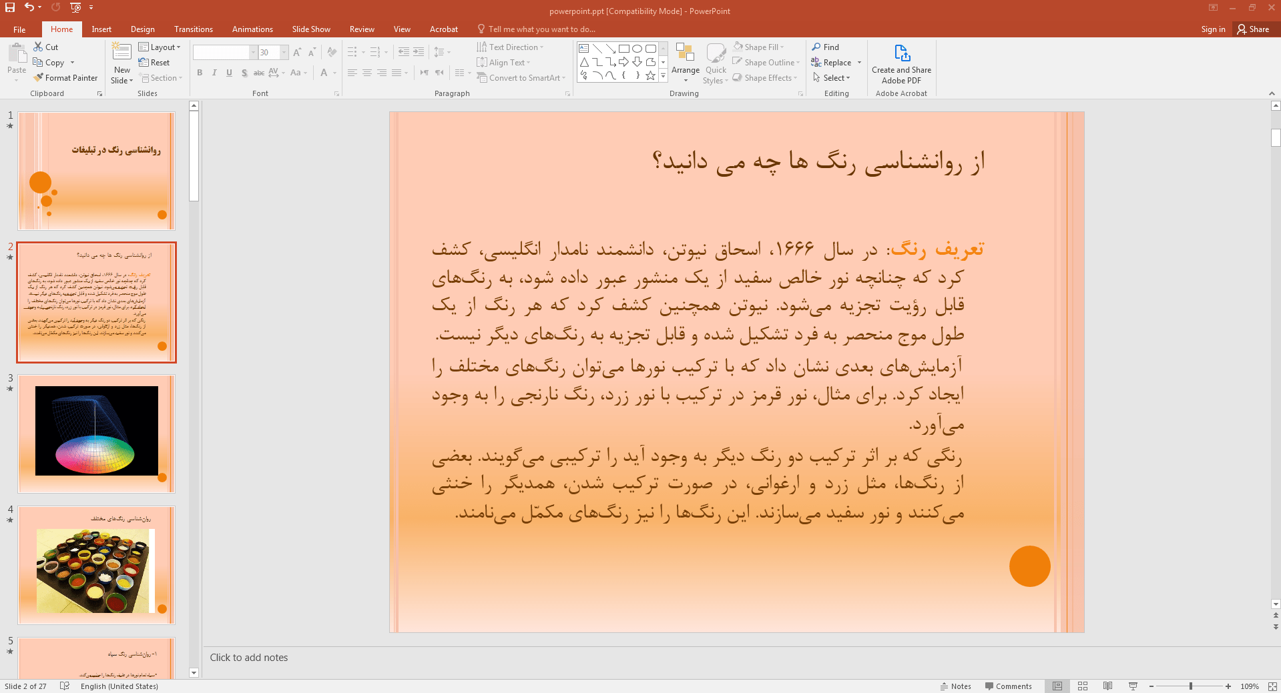
Task: Start Slide Show from status bar
Action: (1133, 686)
